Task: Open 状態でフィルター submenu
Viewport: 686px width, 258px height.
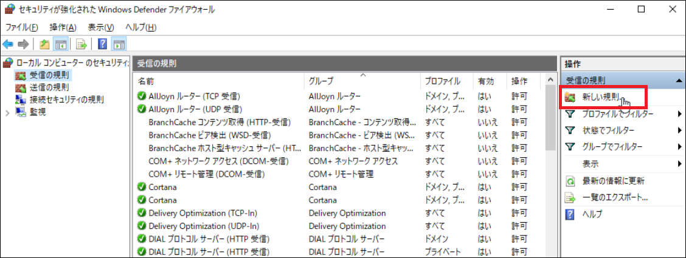Action: [608, 130]
